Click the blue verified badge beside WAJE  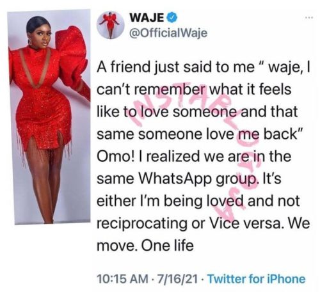tap(172, 17)
